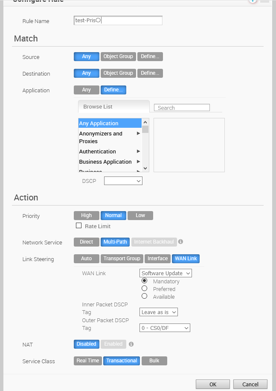Screen dimensions: 276x391
Task: Select Anonymizers and Proxies item
Action: [x=110, y=138]
